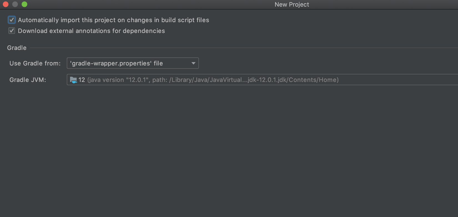
Task: Click the 'Gradle JVM:' label
Action: click(x=28, y=80)
